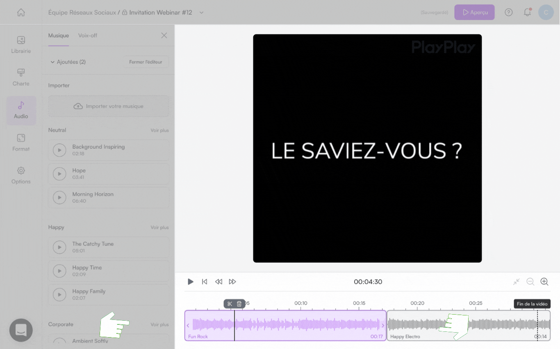Show more Neutral tracks via Voir plus

(x=159, y=131)
